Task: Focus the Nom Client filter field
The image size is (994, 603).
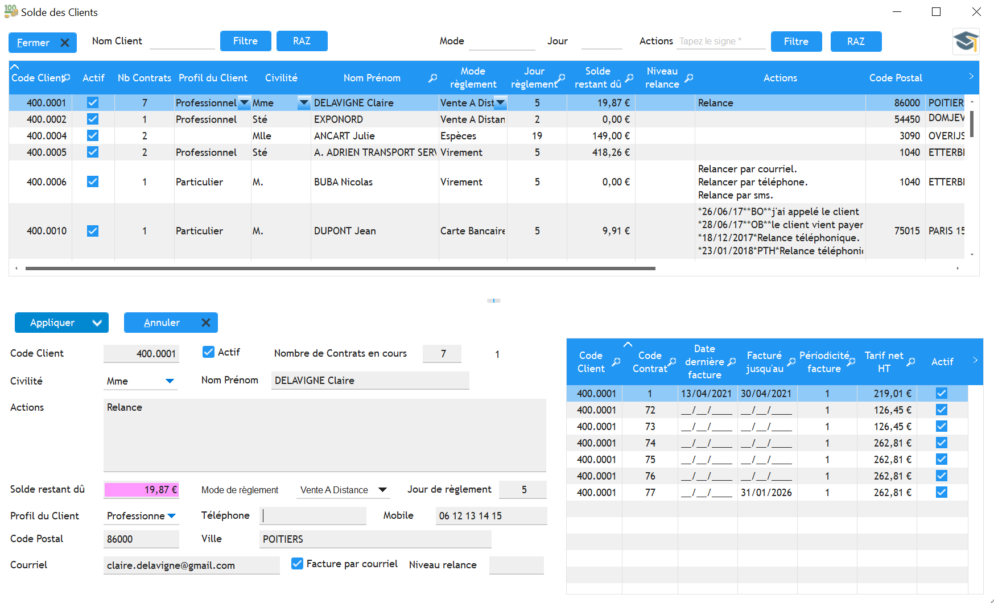Action: [x=182, y=42]
